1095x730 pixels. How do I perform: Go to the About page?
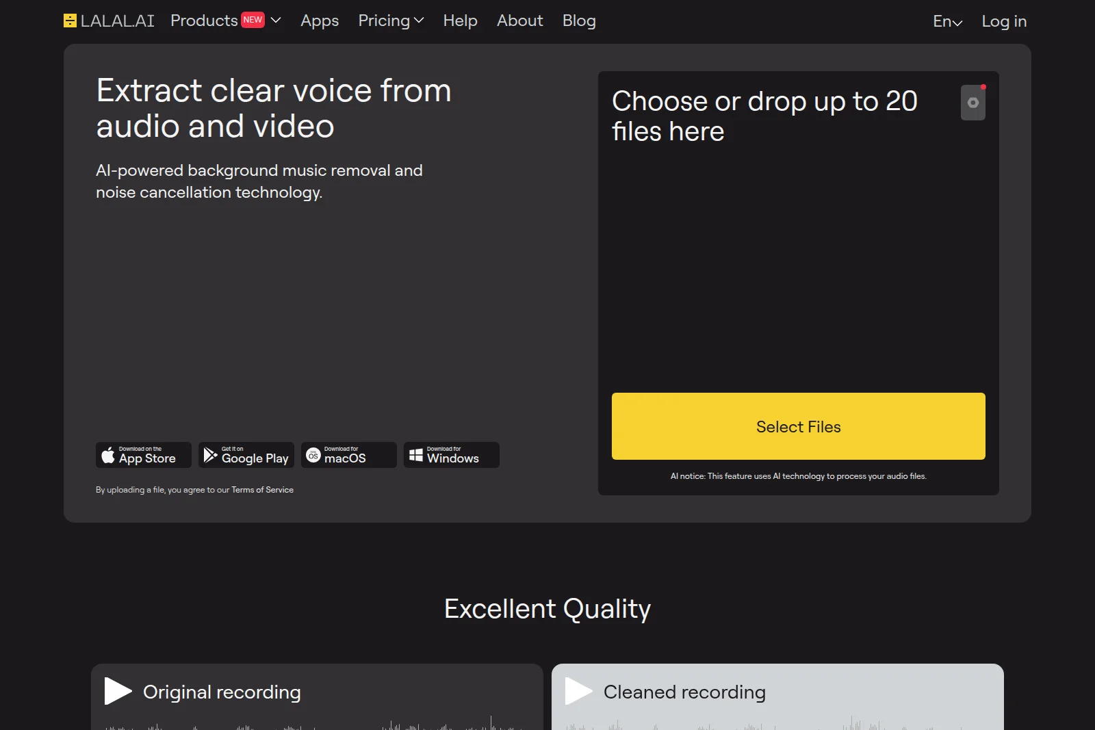point(519,21)
